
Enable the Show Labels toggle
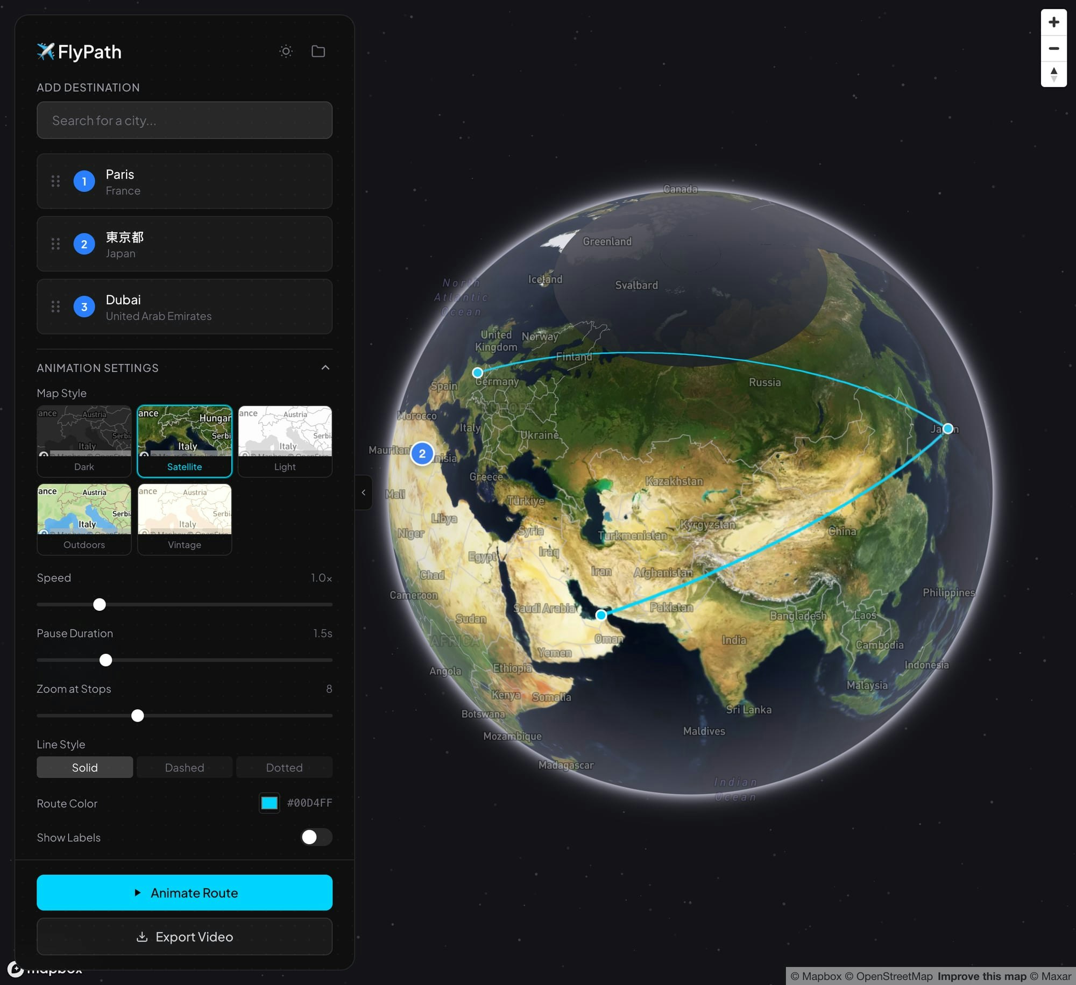point(316,837)
